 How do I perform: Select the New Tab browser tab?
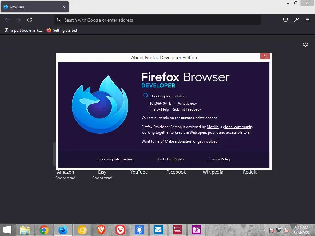pyautogui.click(x=34, y=7)
